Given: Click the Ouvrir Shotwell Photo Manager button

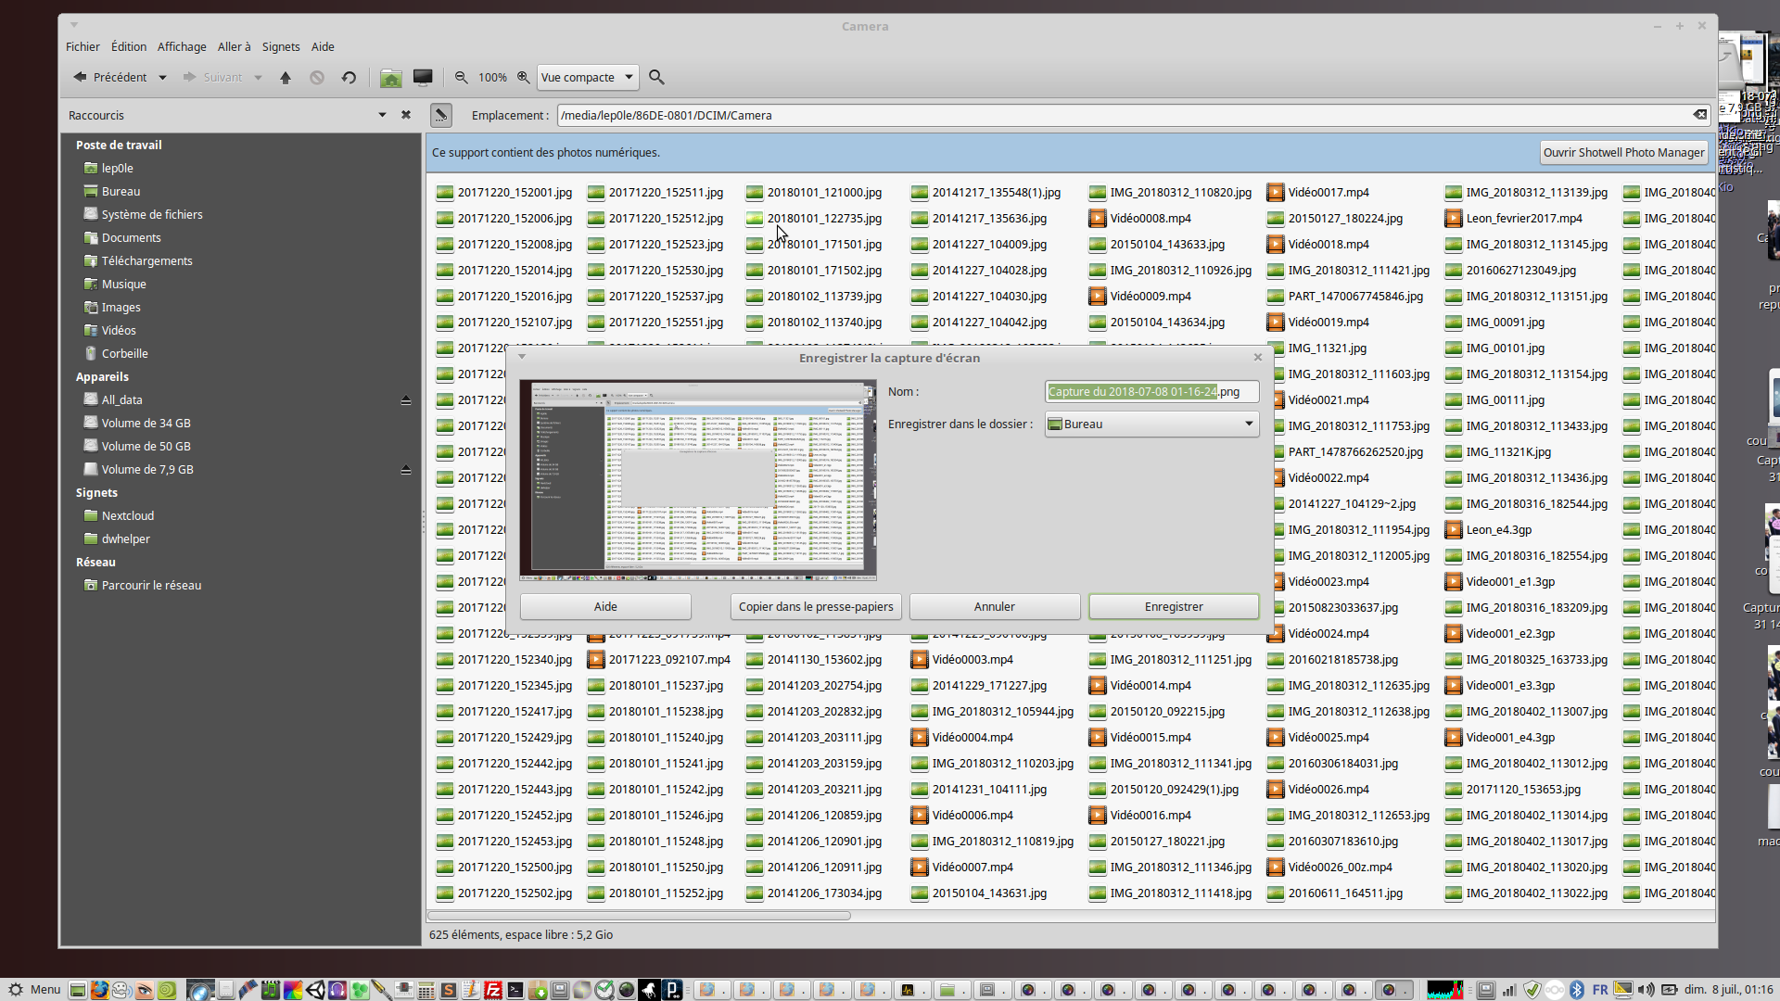Looking at the screenshot, I should 1623,153.
